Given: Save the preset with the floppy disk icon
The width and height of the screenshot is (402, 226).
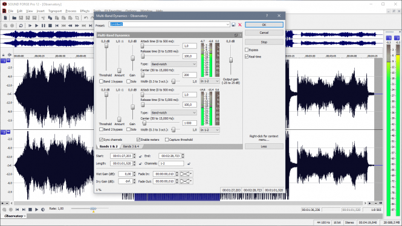Looking at the screenshot, I should [x=233, y=25].
